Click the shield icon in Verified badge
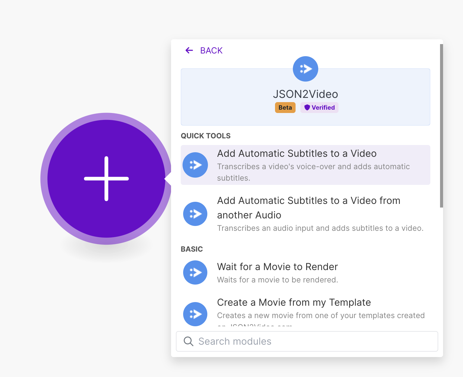 (307, 108)
